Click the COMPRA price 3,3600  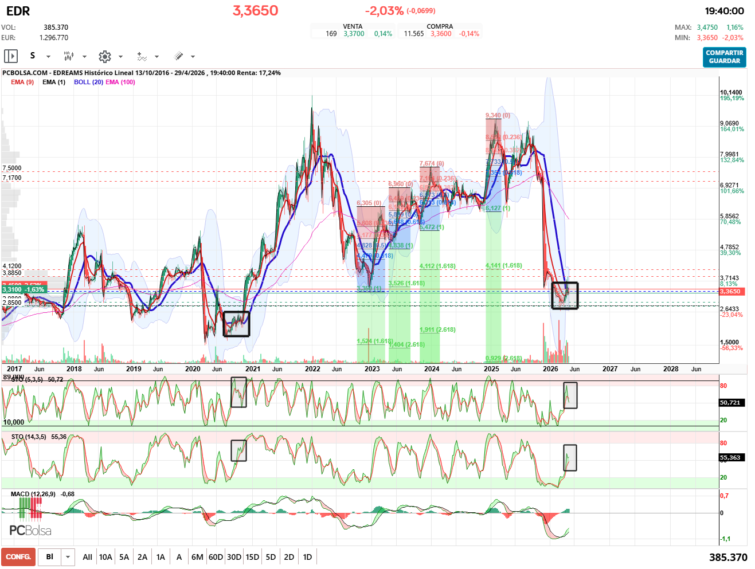[441, 34]
